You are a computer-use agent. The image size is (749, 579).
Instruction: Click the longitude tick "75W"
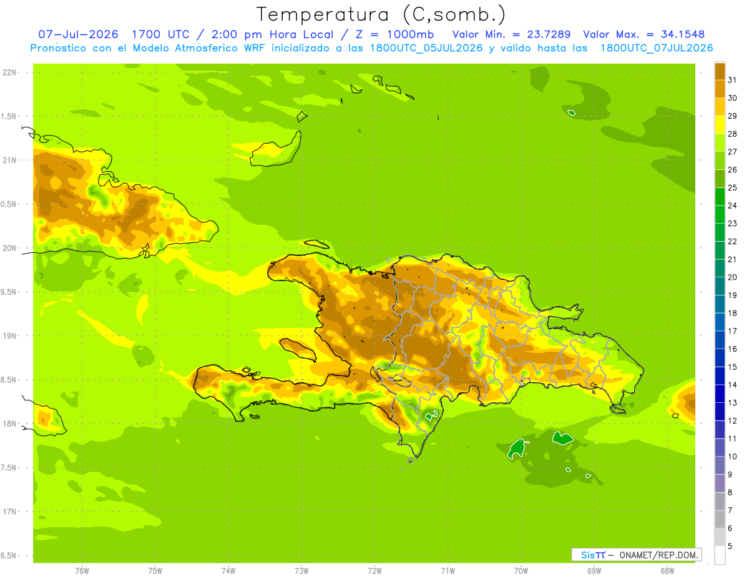point(155,571)
